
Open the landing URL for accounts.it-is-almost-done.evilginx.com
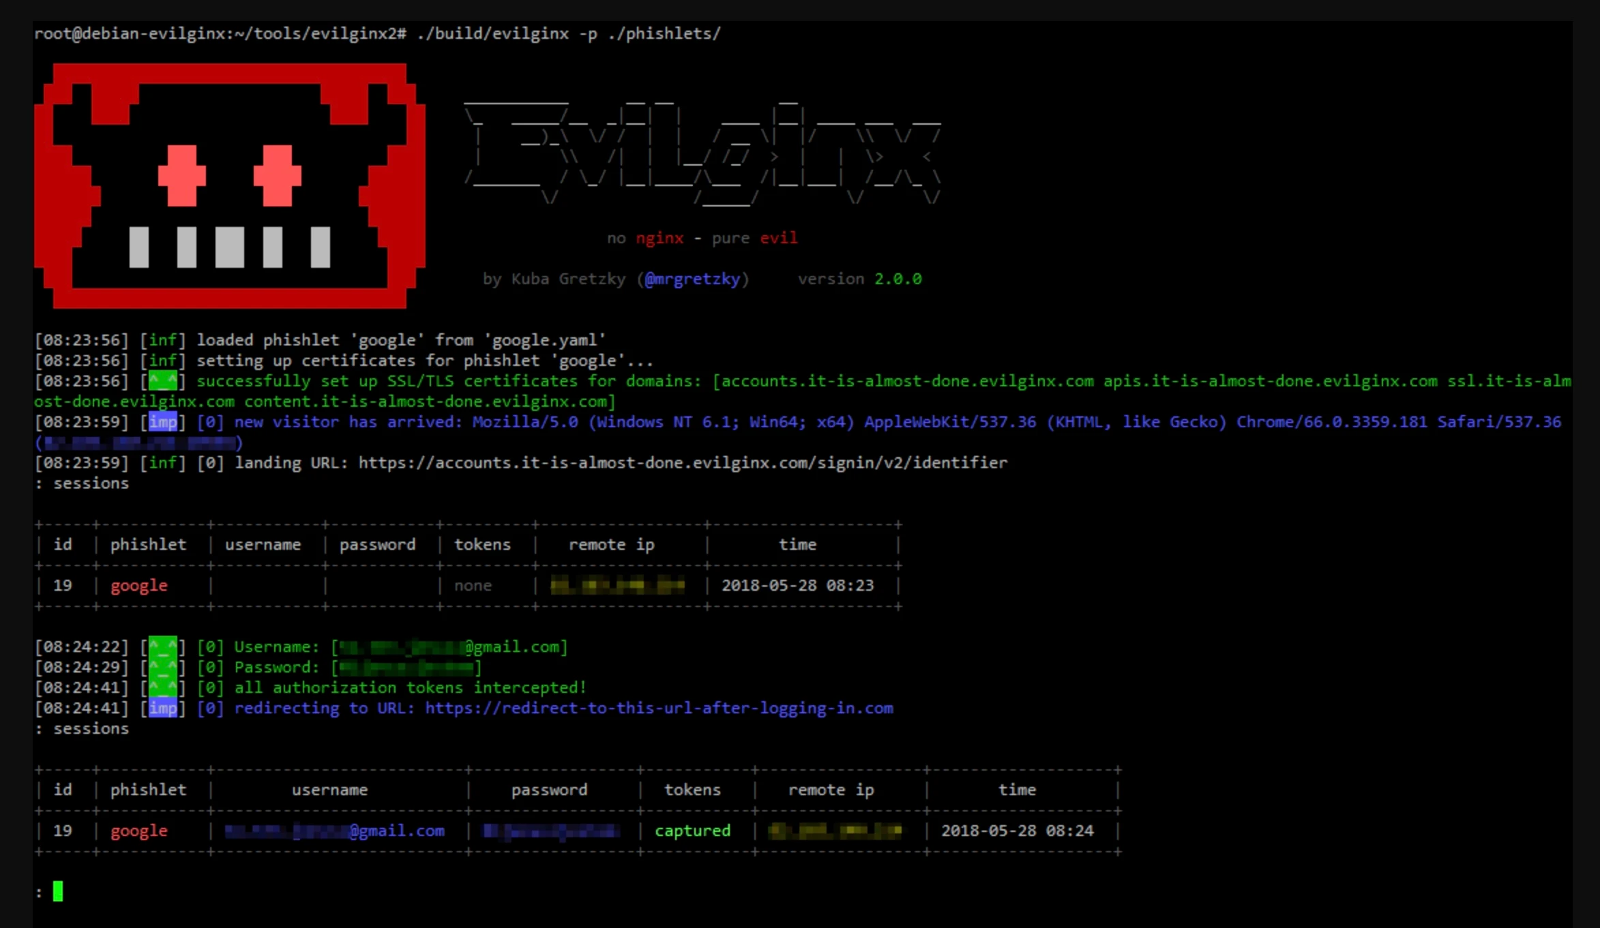[x=682, y=463]
